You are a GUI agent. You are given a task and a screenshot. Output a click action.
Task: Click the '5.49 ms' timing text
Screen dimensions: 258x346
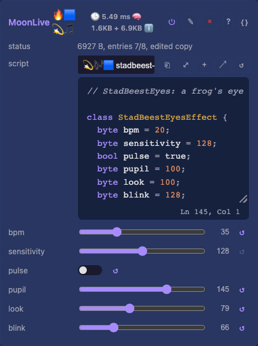tap(116, 17)
